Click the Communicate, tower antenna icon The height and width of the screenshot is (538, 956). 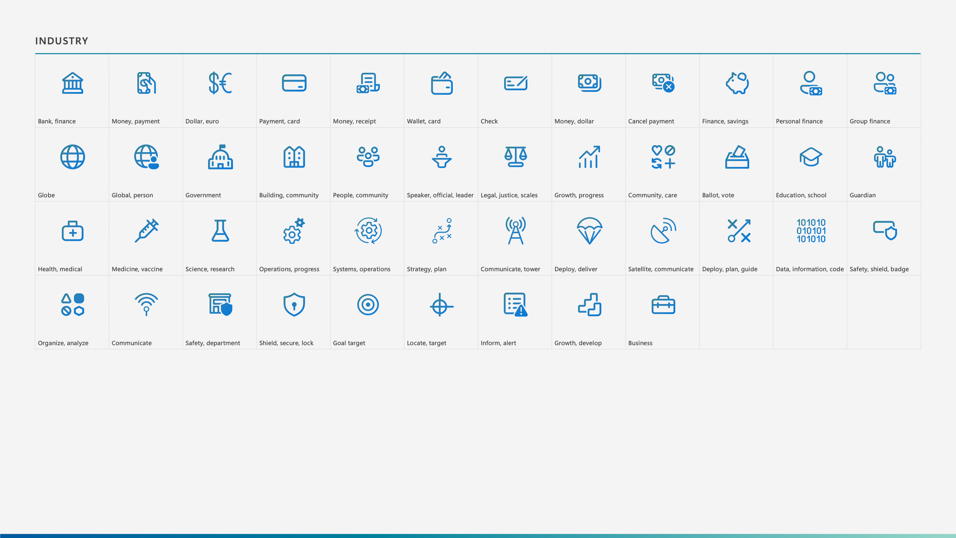coord(515,231)
